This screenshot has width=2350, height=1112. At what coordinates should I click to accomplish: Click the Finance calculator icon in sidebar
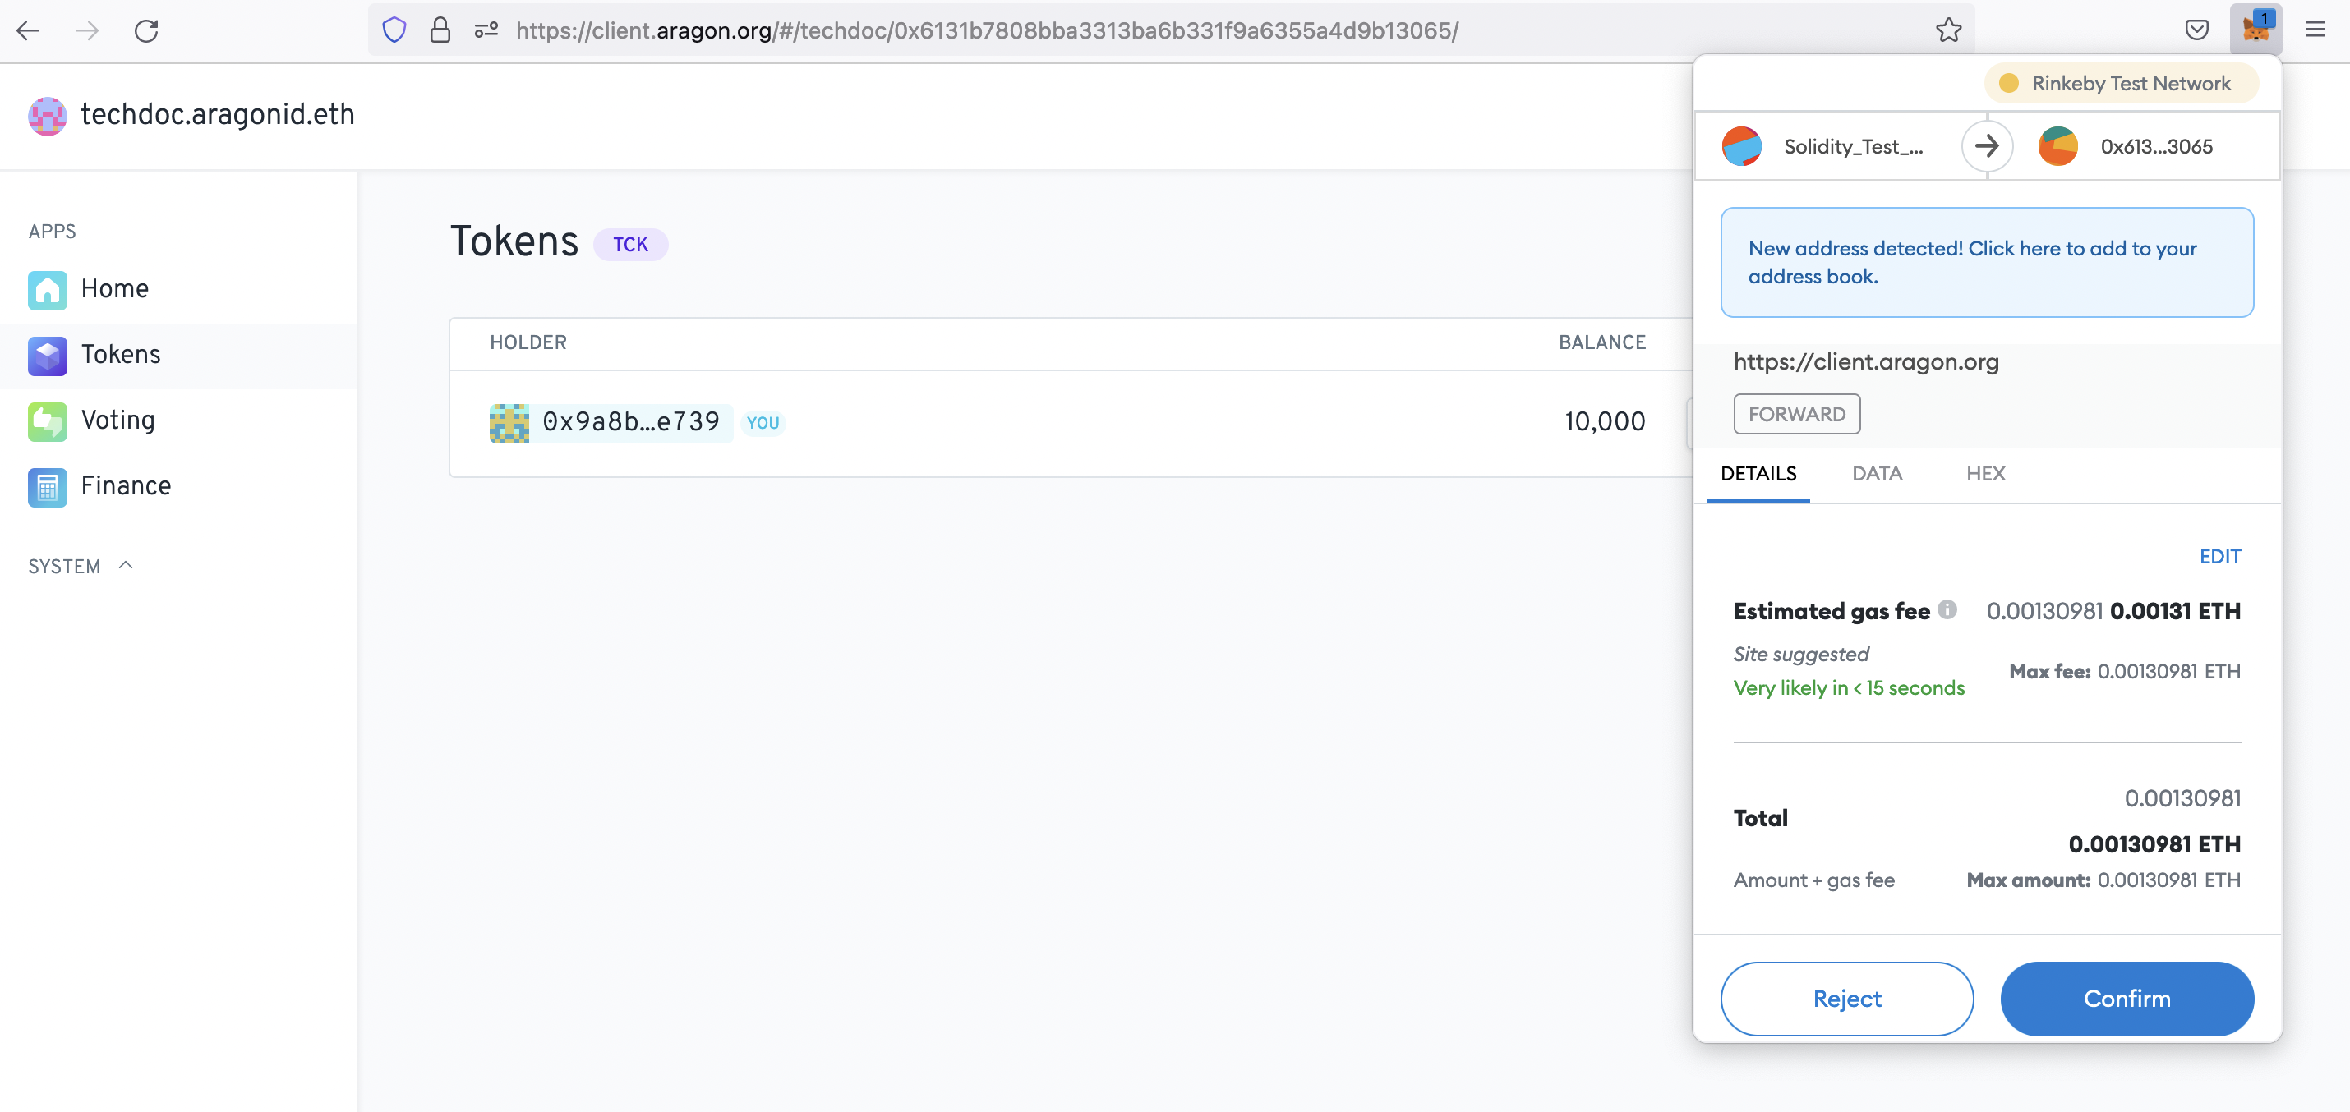pyautogui.click(x=48, y=487)
